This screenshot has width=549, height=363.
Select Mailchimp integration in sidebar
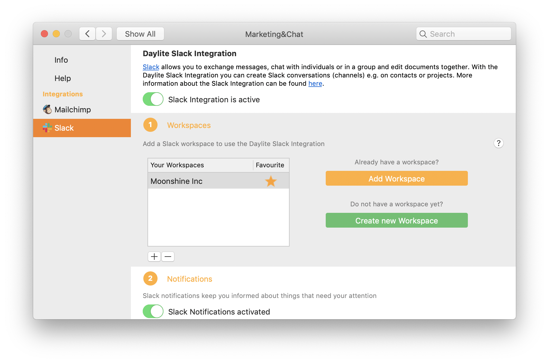coord(82,110)
